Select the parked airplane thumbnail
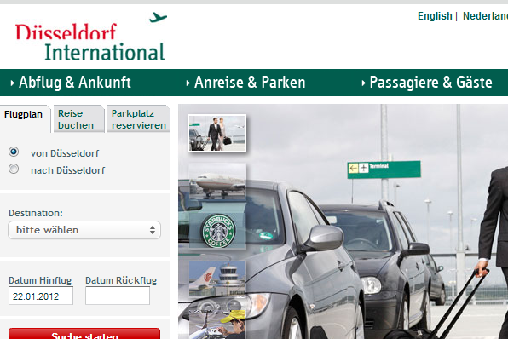The width and height of the screenshot is (508, 339). click(x=217, y=181)
